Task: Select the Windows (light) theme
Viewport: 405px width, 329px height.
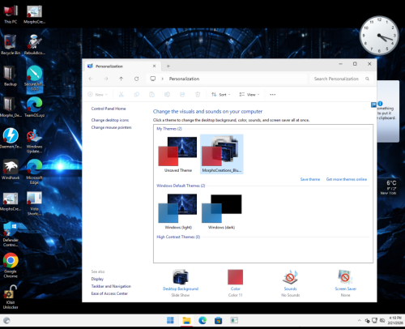Action: click(178, 211)
